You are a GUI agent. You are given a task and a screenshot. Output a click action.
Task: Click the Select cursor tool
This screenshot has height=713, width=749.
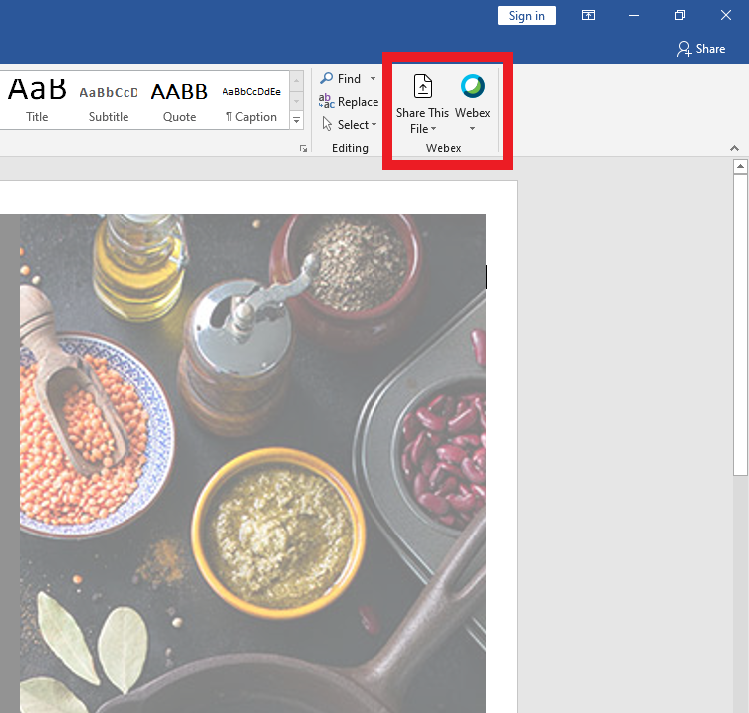coord(350,125)
